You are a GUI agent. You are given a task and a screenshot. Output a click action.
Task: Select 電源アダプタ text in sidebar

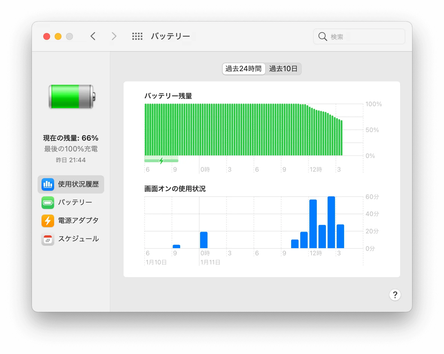(x=78, y=221)
